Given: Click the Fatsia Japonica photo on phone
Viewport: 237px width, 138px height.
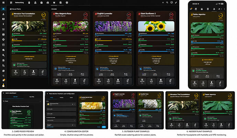Looking at the screenshot, I should [x=207, y=28].
